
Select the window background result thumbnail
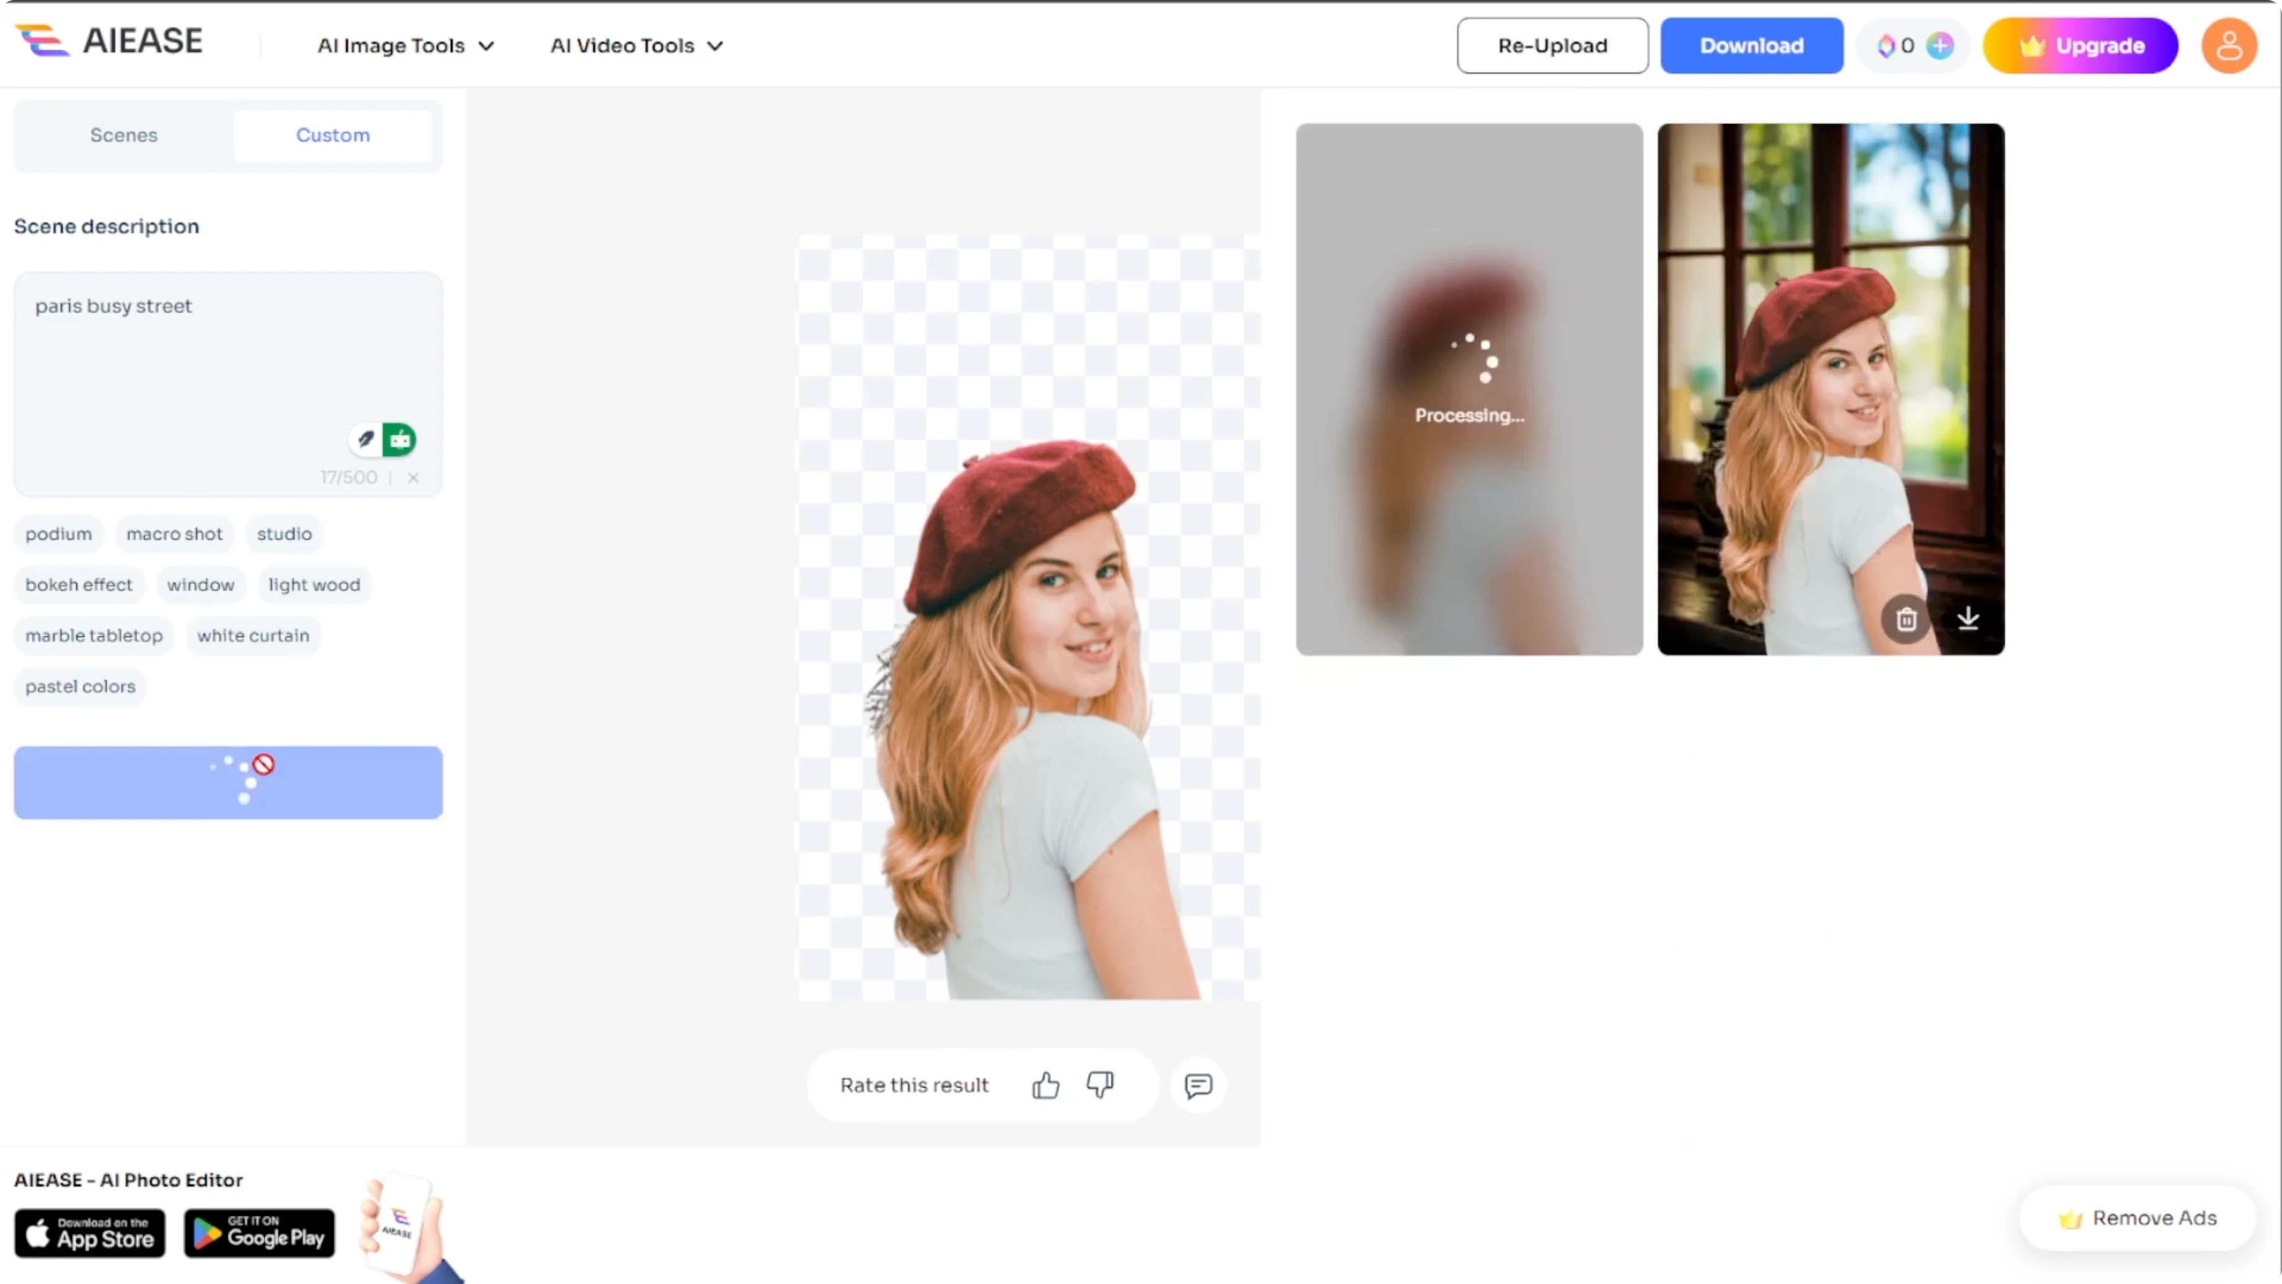[x=1831, y=389]
